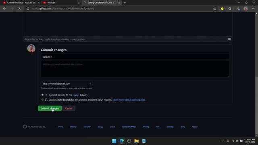The height and width of the screenshot is (145, 258).
Task: Close the YouTube tab
Action: pyautogui.click(x=79, y=3)
